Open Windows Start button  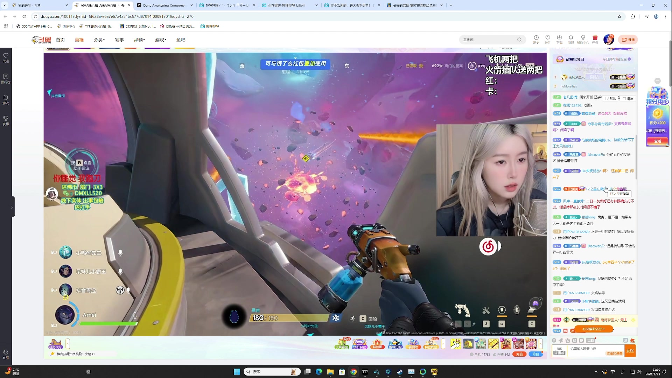point(237,372)
